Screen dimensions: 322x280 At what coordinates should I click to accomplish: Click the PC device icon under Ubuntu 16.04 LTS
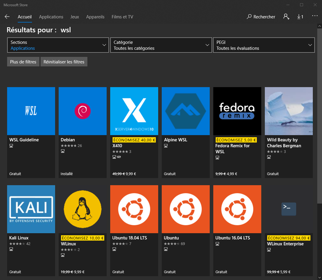[x=217, y=244]
